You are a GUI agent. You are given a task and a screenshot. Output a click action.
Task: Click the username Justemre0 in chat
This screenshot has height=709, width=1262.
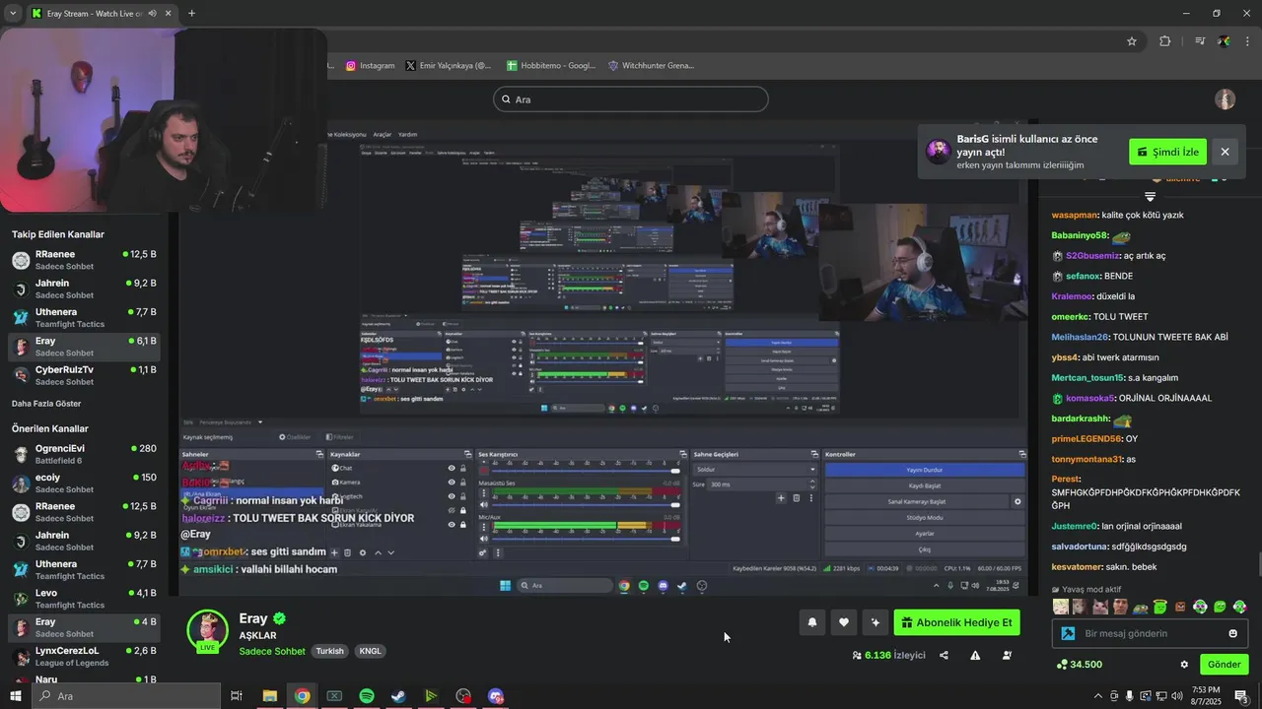pos(1075,526)
